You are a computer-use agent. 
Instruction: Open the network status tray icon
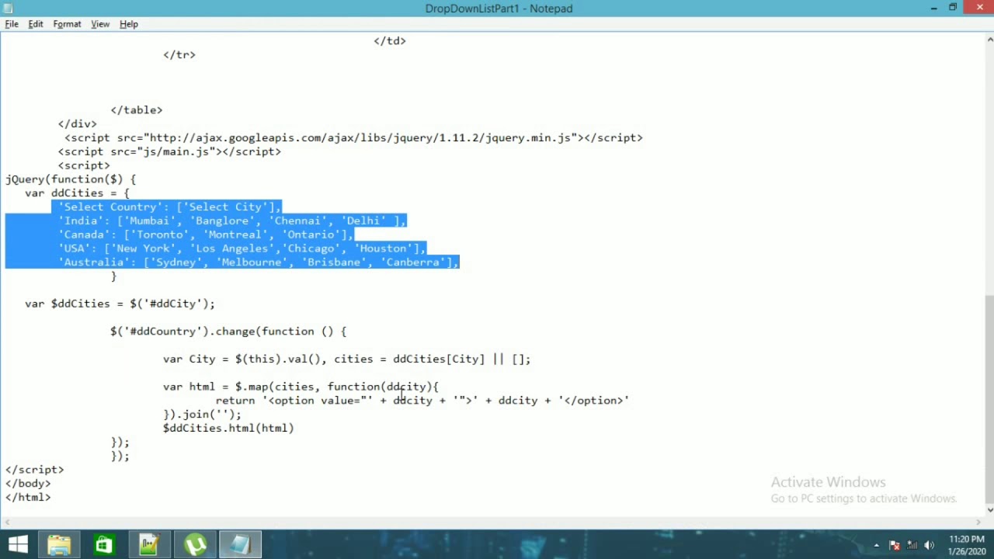(912, 546)
